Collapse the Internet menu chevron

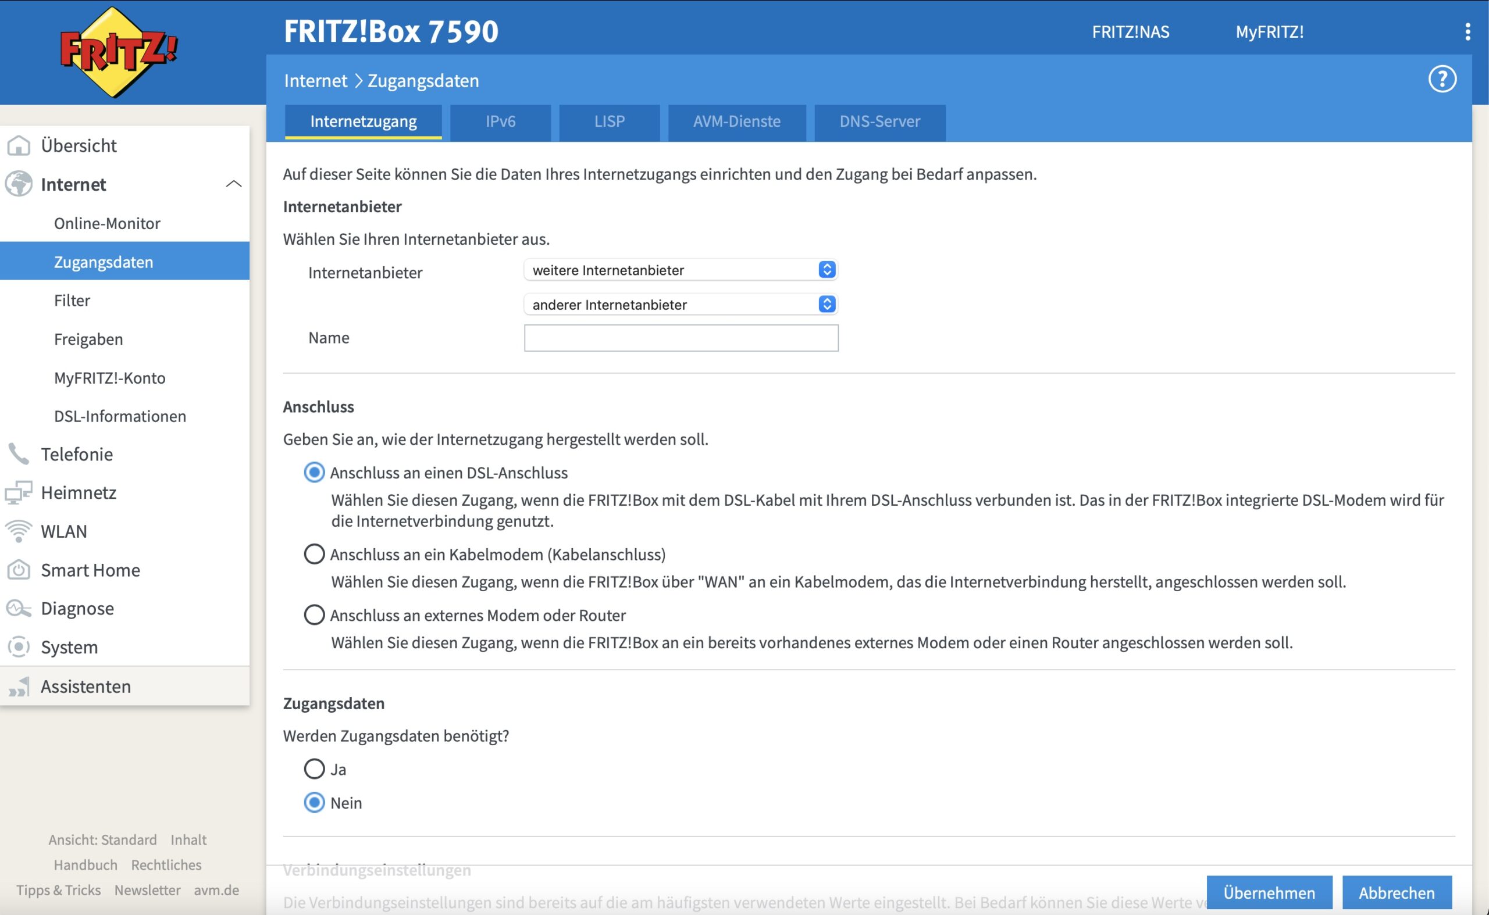[234, 184]
